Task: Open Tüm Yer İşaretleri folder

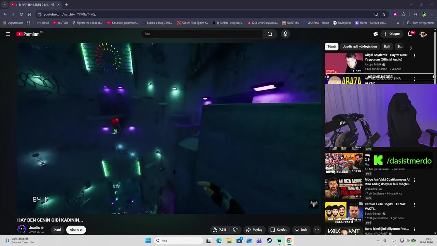Action: (x=420, y=23)
